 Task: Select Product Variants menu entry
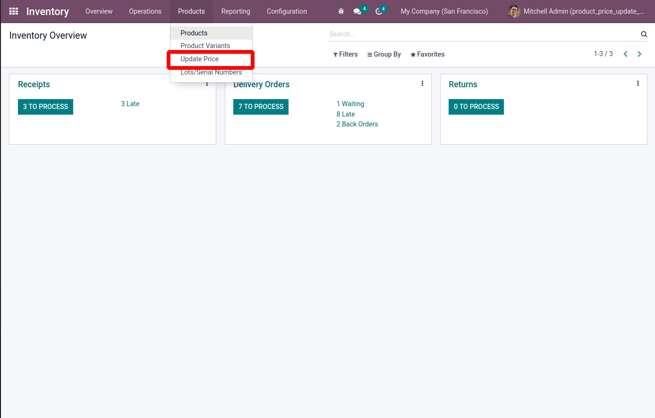pos(211,46)
